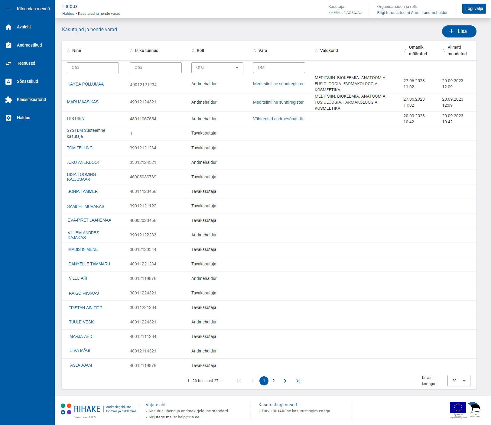Open the Roll filter dropdown
Viewport: 491px width, 425px height.
217,68
